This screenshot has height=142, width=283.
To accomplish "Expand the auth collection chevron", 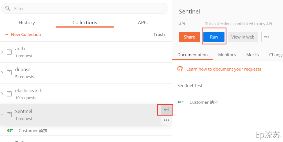I will pyautogui.click(x=2, y=52).
